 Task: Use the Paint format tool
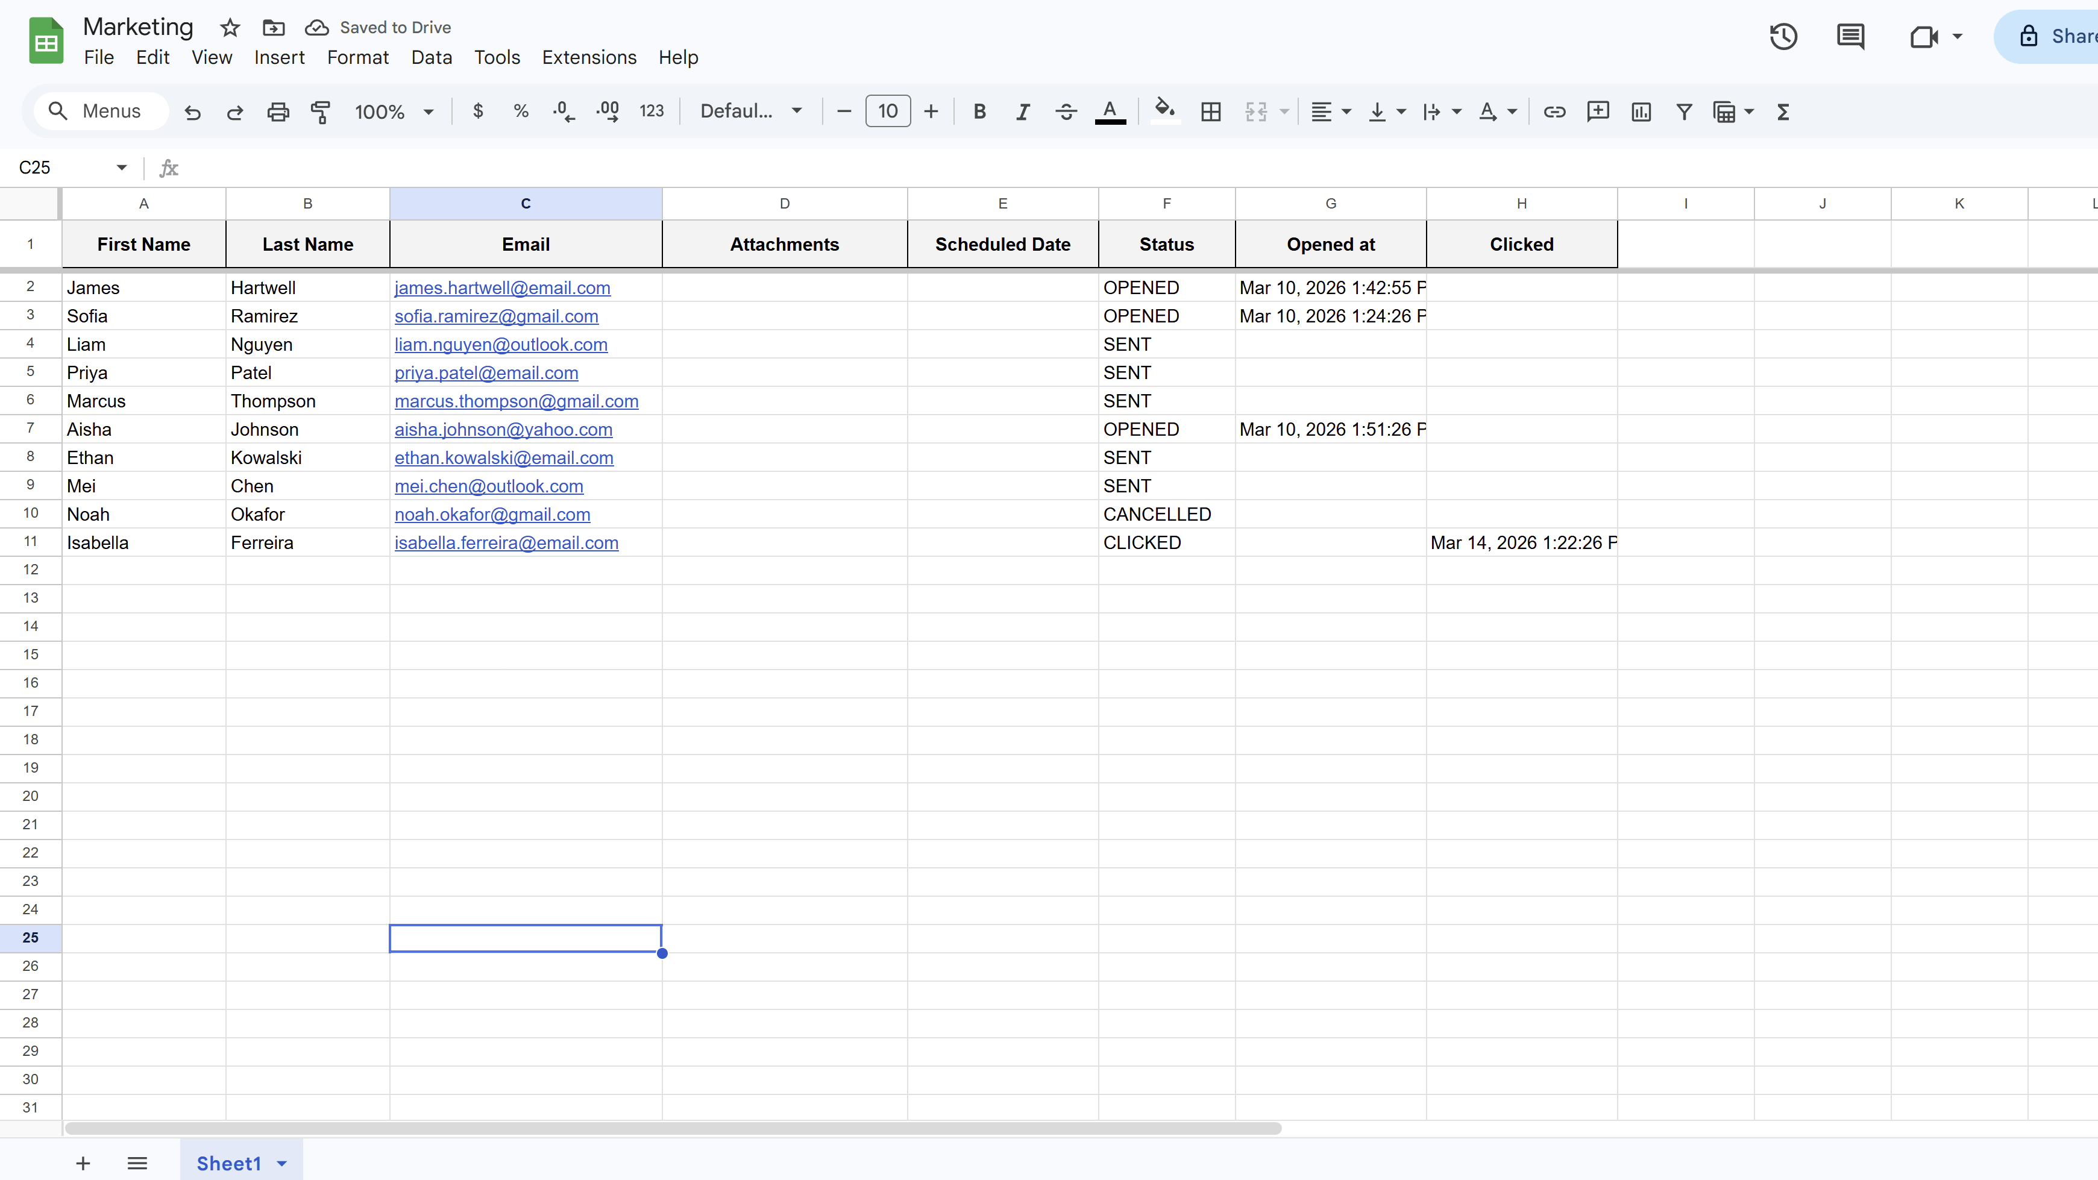pos(321,111)
